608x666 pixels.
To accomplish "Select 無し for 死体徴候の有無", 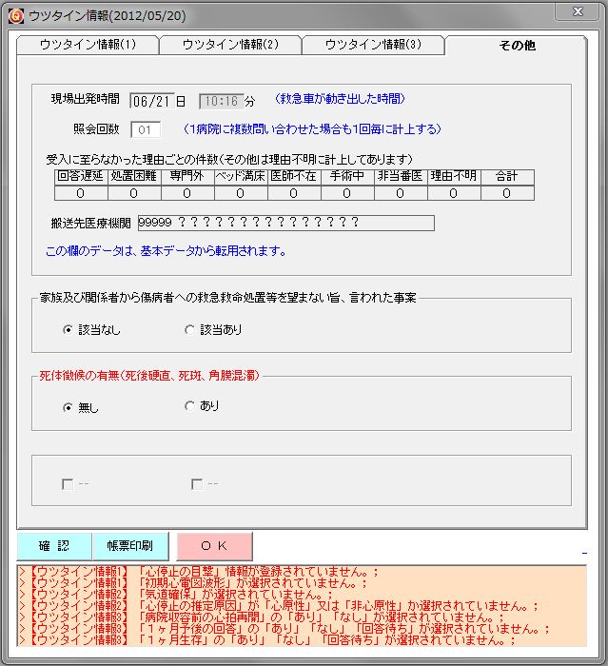I will pos(68,407).
